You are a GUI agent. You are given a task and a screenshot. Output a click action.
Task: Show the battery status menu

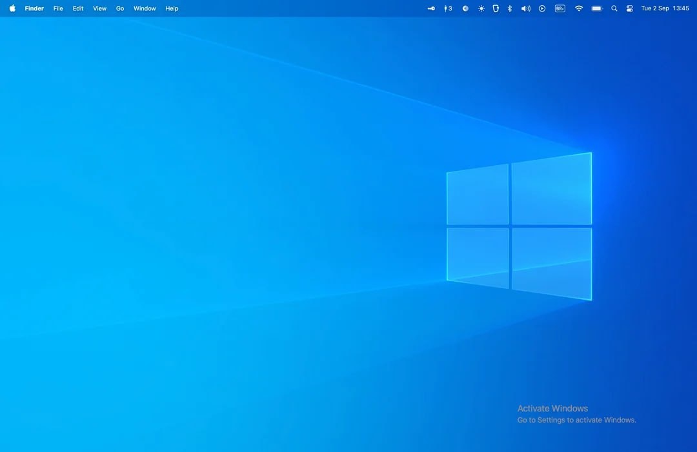click(597, 8)
